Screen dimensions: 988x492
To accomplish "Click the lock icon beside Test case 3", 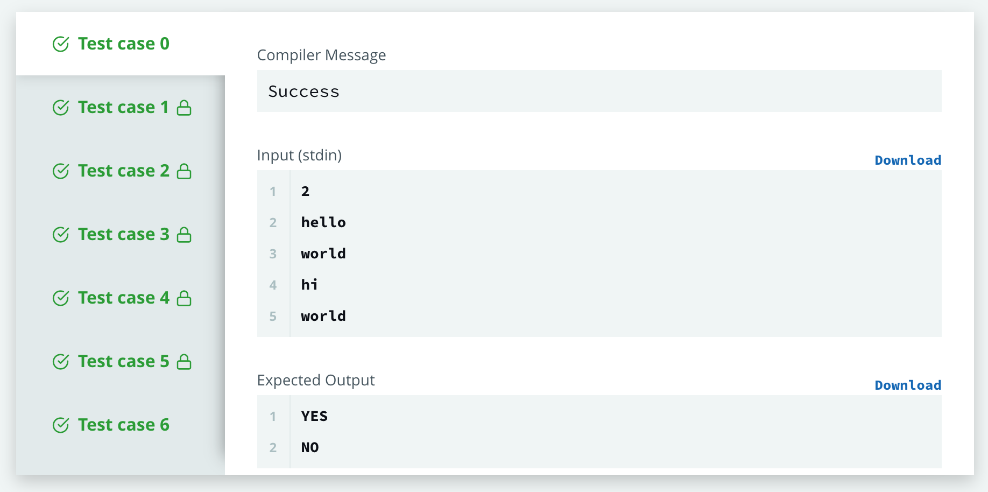I will point(184,235).
